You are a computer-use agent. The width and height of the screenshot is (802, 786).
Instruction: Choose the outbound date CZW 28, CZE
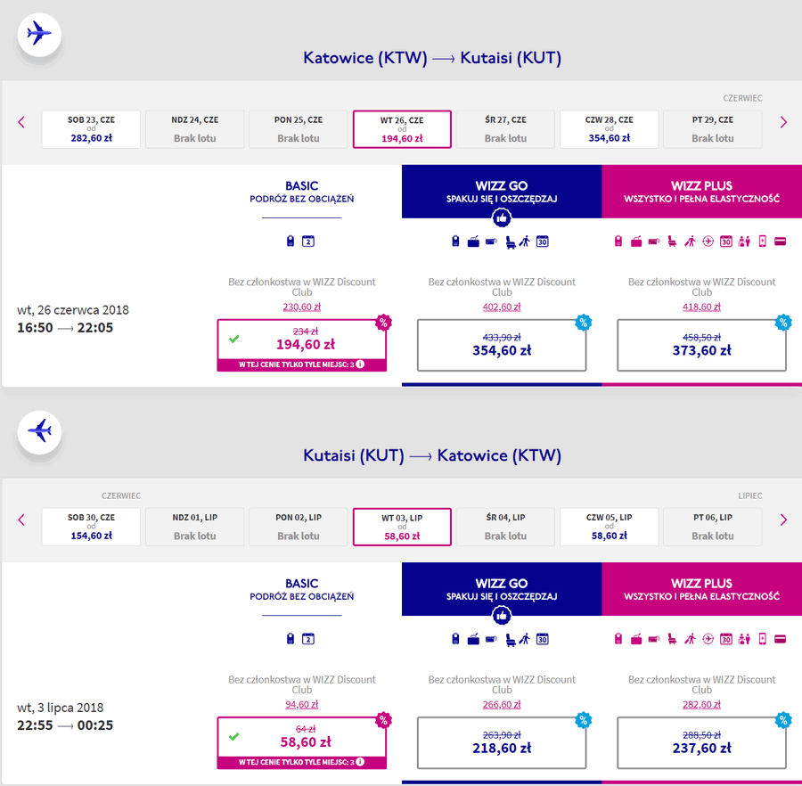(609, 129)
